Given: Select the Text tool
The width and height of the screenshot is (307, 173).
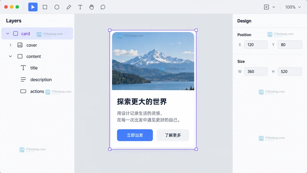Looking at the screenshot, I should 80,7.
